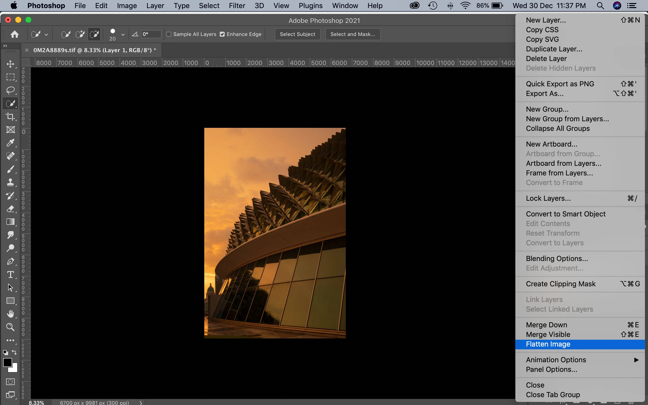The width and height of the screenshot is (648, 405).
Task: Open the brush size picker dropdown
Action: [x=123, y=35]
